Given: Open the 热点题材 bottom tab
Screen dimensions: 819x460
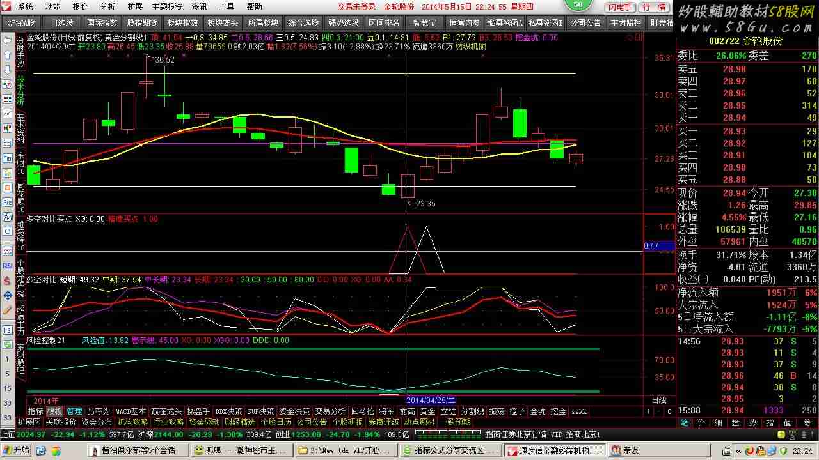Looking at the screenshot, I should click(x=420, y=422).
